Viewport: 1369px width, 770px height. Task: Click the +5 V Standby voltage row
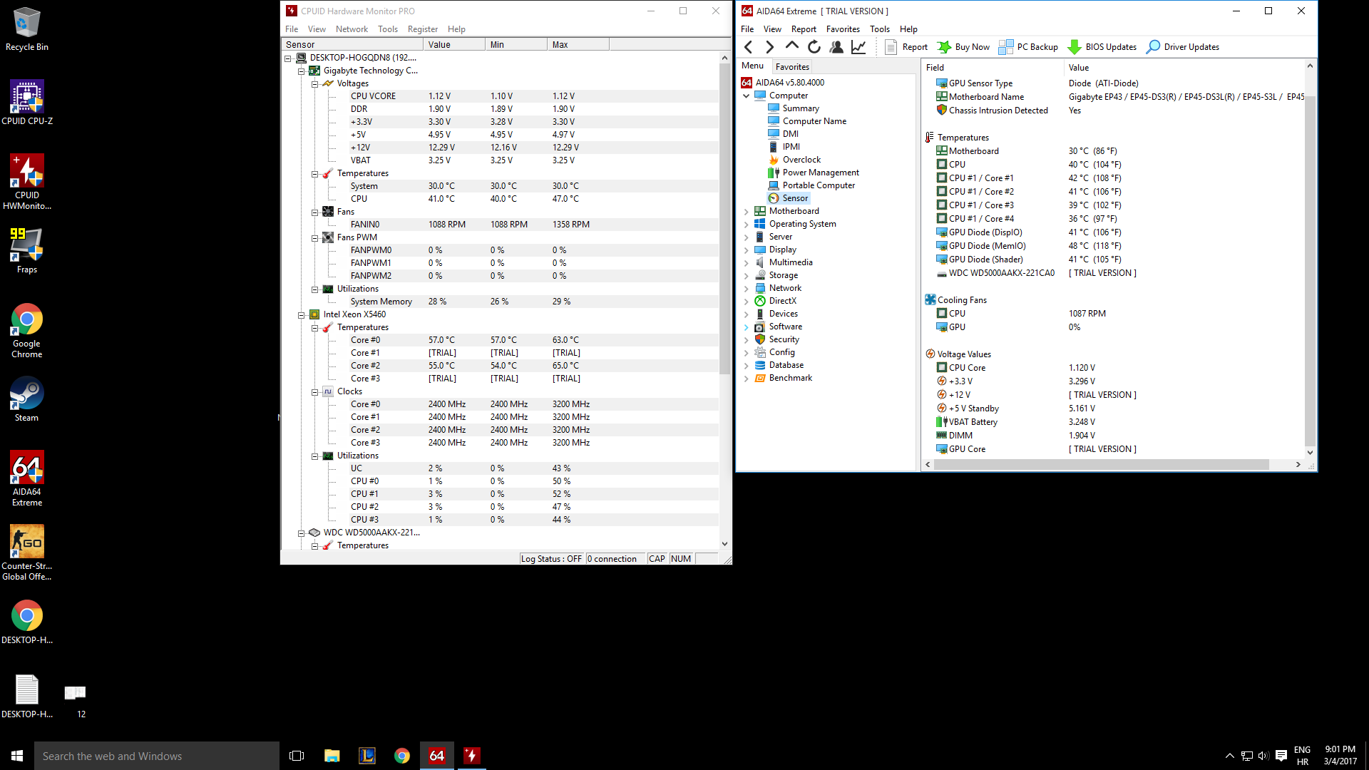[1114, 409]
